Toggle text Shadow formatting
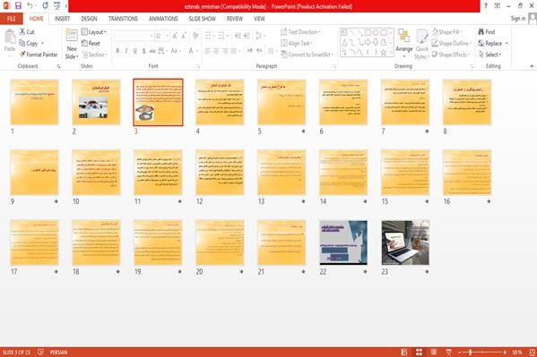 [x=143, y=51]
